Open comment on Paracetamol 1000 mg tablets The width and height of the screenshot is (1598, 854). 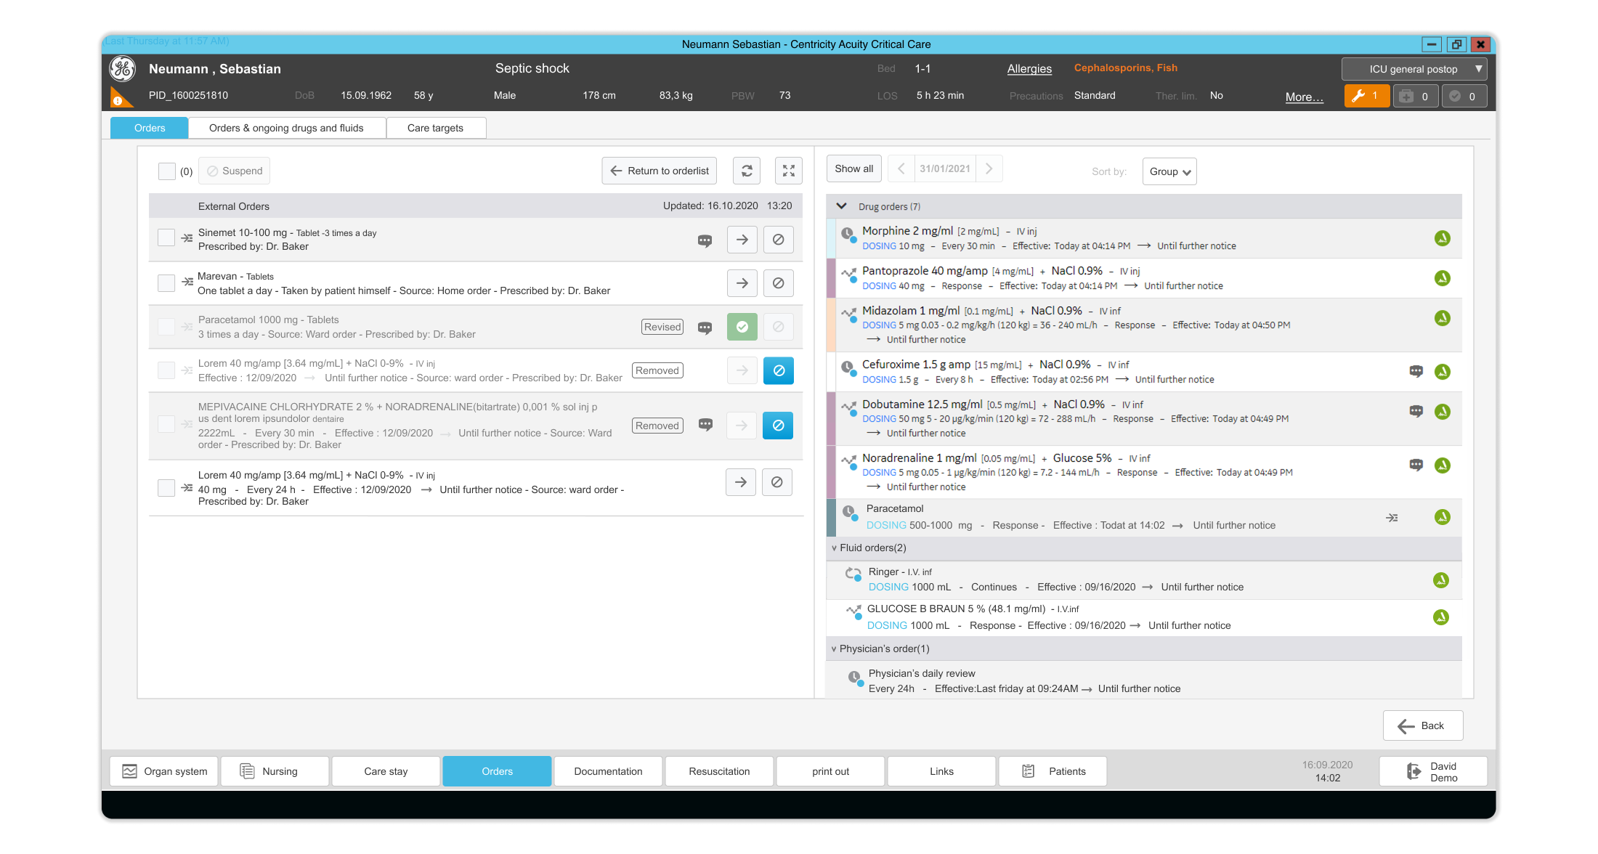click(705, 328)
